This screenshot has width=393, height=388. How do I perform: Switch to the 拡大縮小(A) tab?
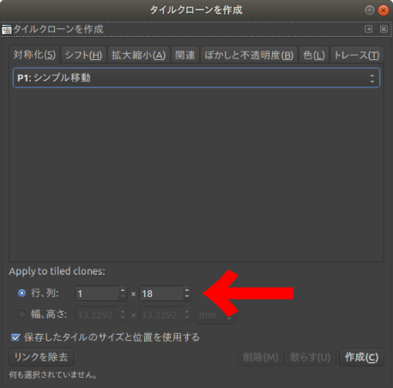coord(139,55)
